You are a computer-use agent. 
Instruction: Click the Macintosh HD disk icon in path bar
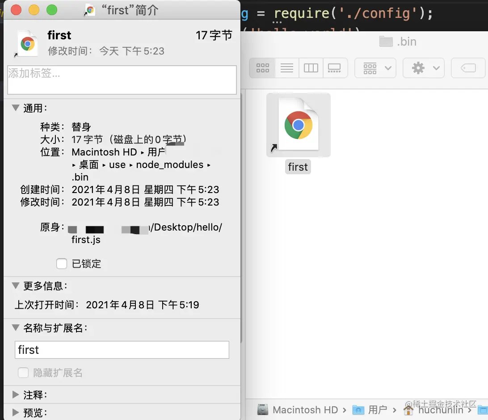click(263, 409)
